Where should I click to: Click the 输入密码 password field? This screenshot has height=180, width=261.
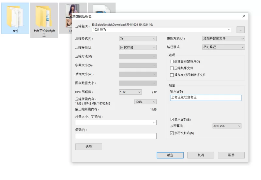(206, 98)
